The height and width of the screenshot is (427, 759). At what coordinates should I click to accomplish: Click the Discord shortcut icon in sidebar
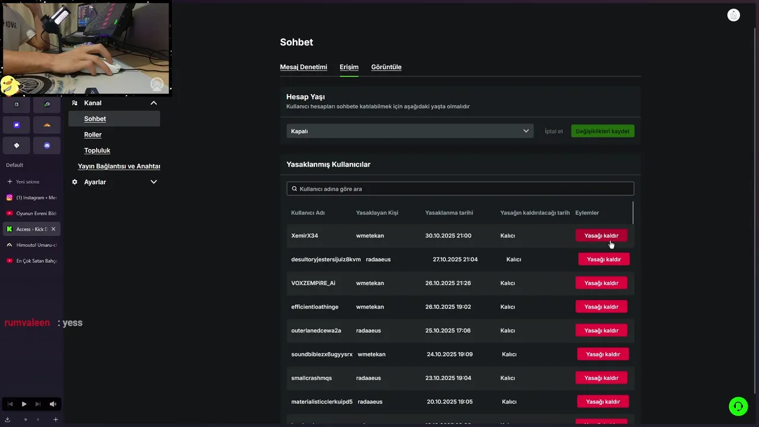coord(47,145)
